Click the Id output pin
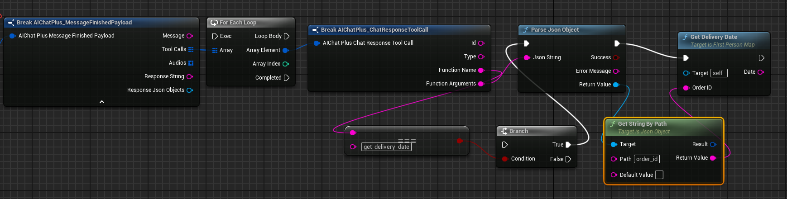Image resolution: width=787 pixels, height=199 pixels. pyautogui.click(x=481, y=43)
